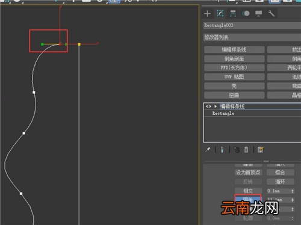Click Make Unique icon

(x=237, y=150)
